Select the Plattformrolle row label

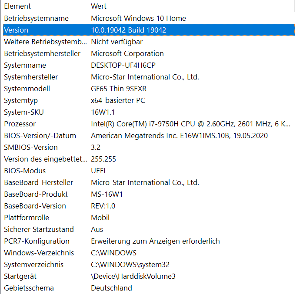pyautogui.click(x=27, y=218)
